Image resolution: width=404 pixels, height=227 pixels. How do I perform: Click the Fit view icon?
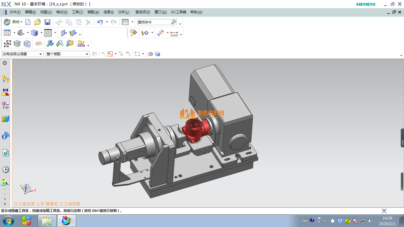[x=7, y=33]
